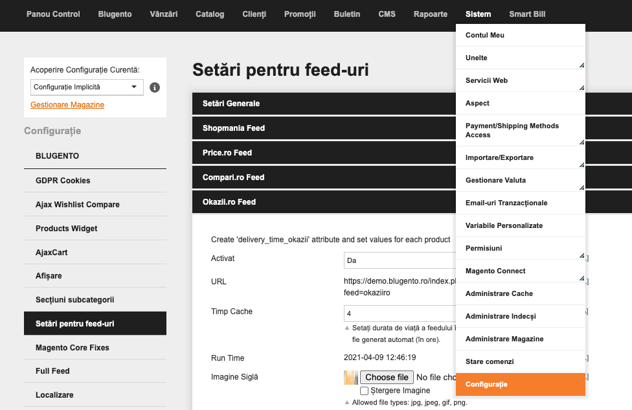Expand the Shopmania Feed section
The height and width of the screenshot is (410, 632).
[x=324, y=128]
